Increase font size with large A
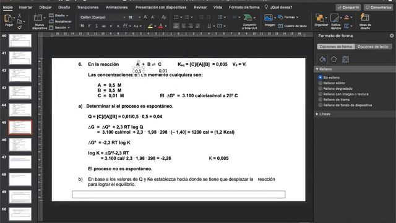 coord(145,17)
